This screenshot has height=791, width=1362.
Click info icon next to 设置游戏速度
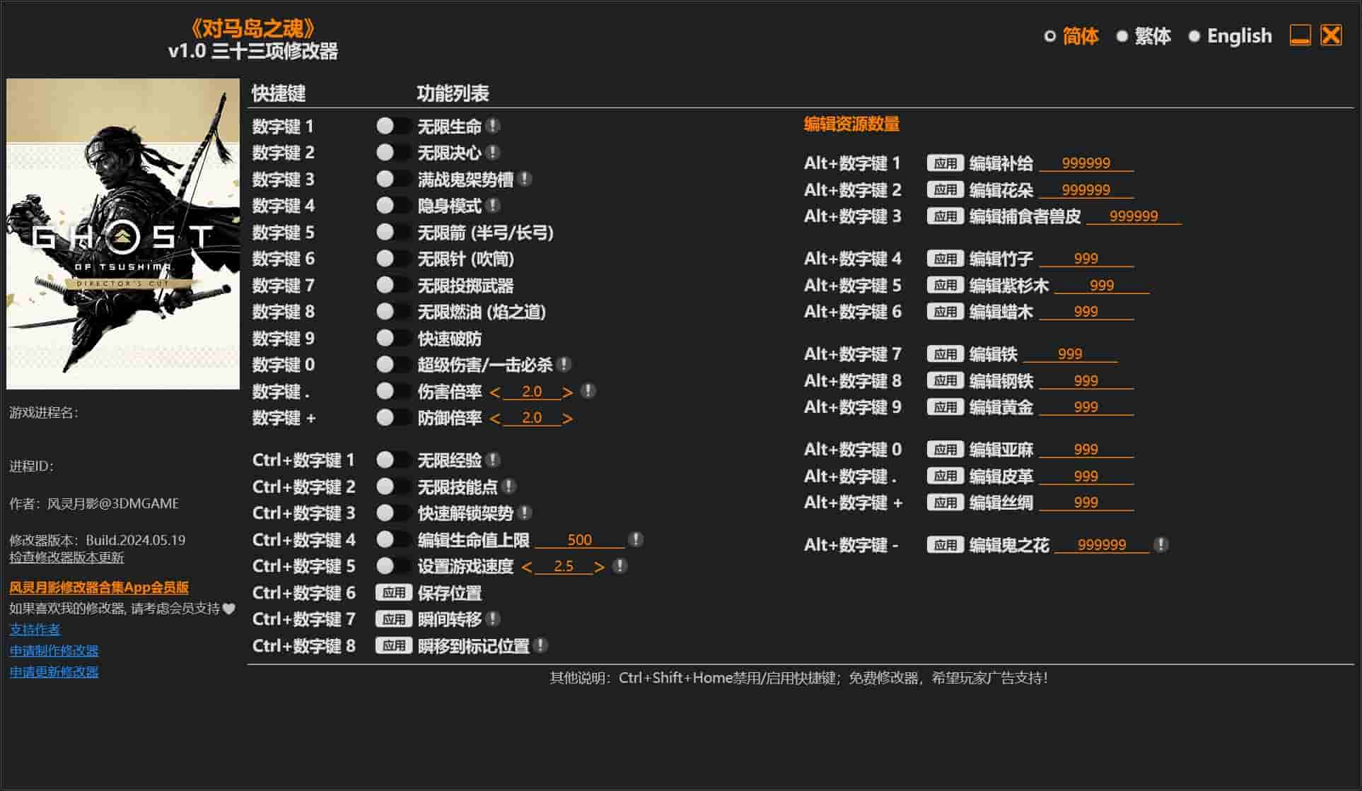[619, 566]
